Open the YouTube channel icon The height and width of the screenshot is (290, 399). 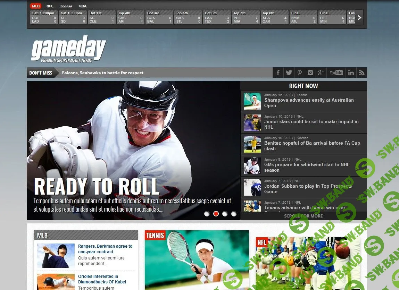coord(336,72)
